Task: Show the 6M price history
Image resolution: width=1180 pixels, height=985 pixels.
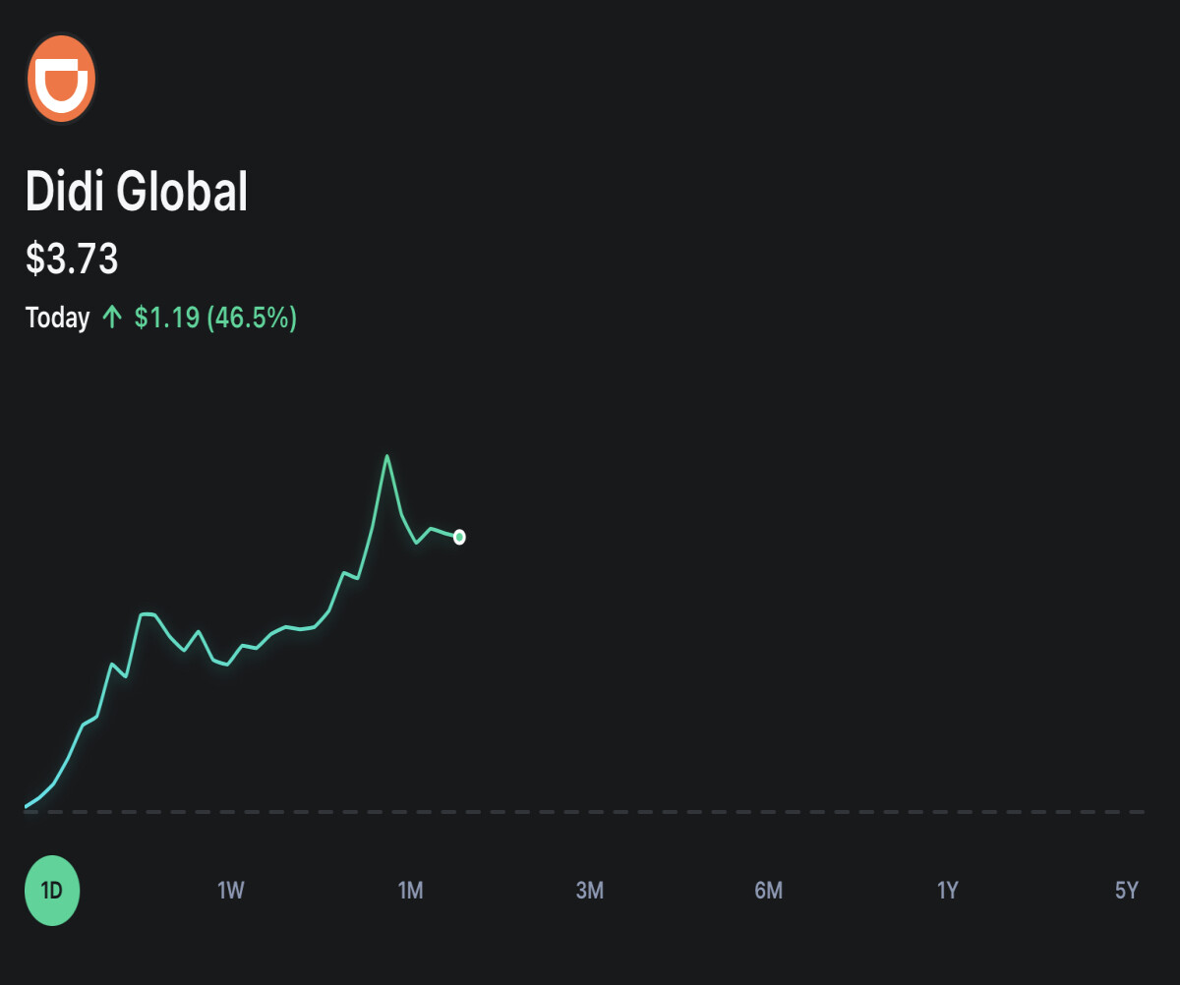Action: point(768,891)
